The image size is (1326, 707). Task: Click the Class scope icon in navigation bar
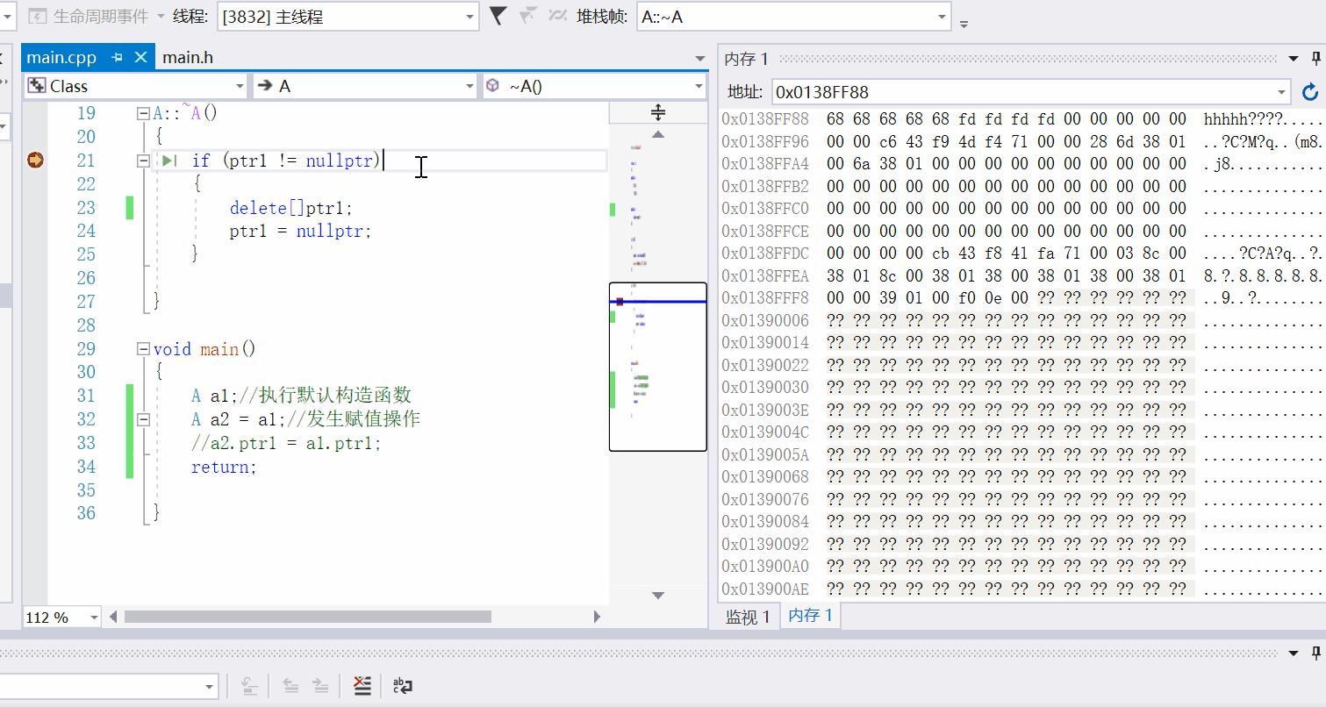37,86
